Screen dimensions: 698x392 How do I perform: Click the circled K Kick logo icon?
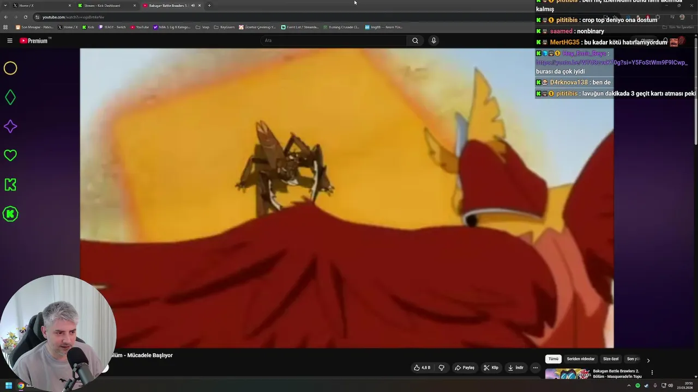(10, 214)
